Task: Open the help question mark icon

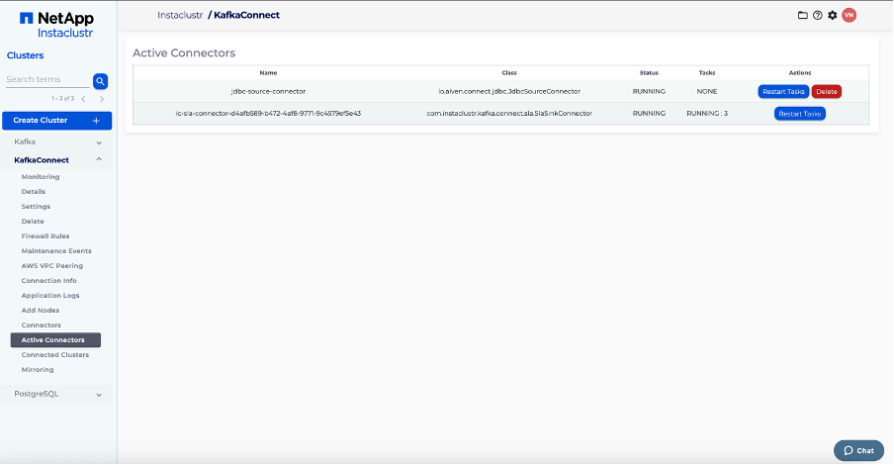Action: tap(818, 15)
